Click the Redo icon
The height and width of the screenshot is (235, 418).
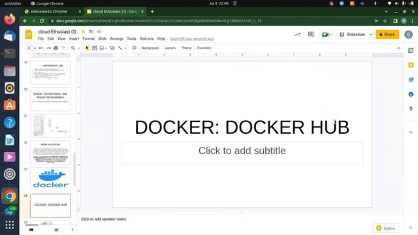click(x=48, y=48)
